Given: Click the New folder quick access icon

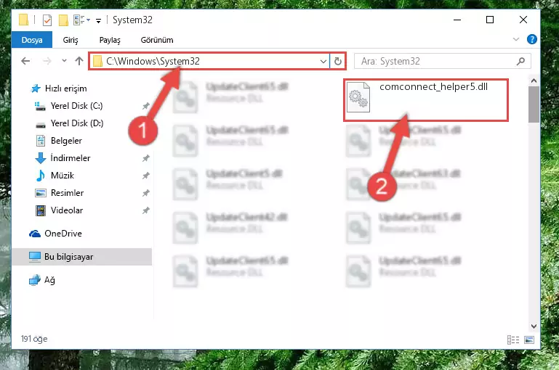Looking at the screenshot, I should (x=63, y=20).
